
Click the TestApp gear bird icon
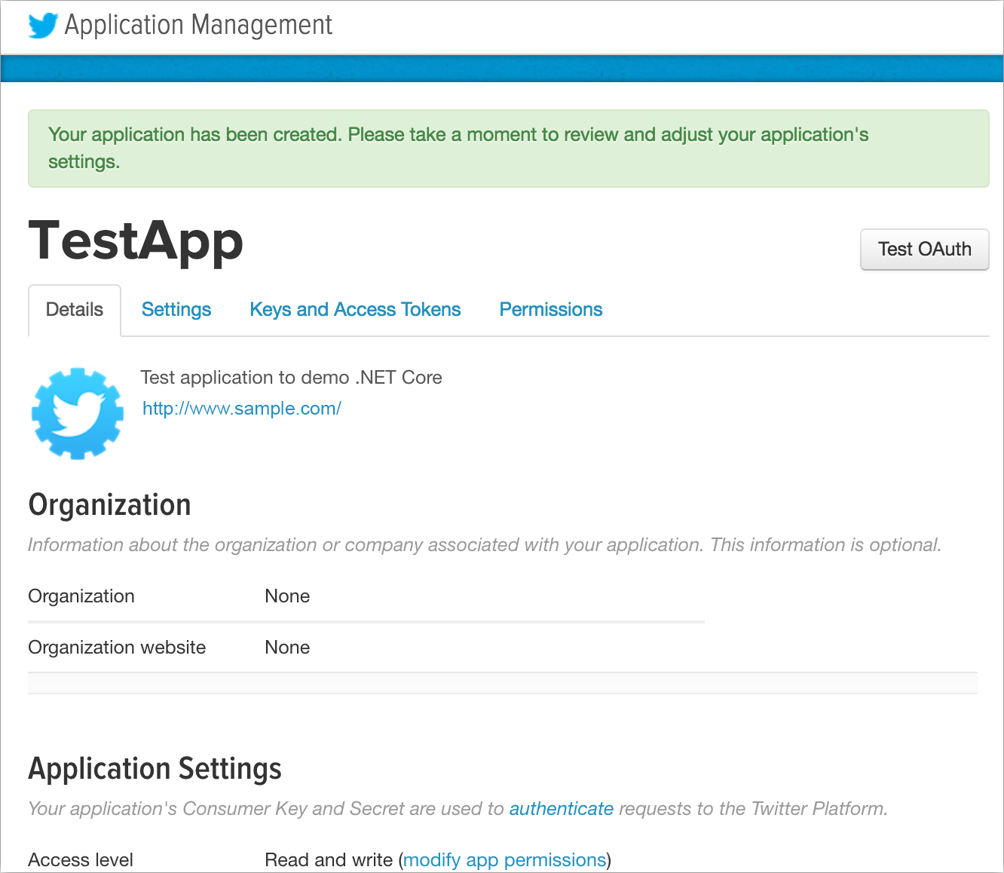77,413
